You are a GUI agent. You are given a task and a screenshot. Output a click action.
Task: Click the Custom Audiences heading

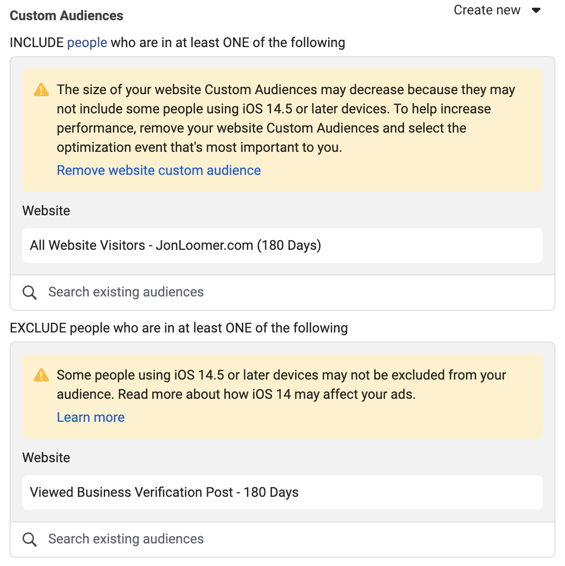[x=66, y=16]
